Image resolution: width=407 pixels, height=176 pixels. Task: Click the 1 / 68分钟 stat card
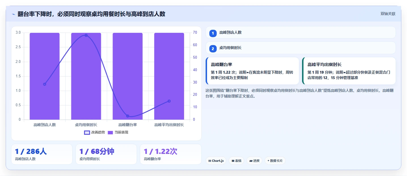pos(106,154)
